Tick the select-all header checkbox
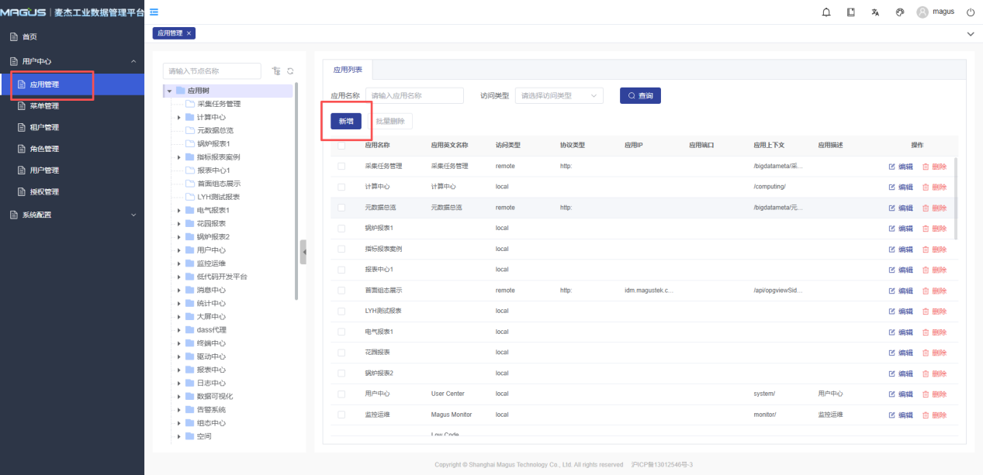The width and height of the screenshot is (983, 475). click(x=341, y=145)
